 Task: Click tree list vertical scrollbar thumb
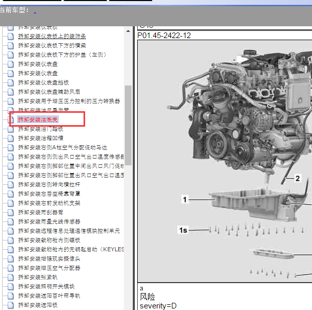click(x=128, y=125)
